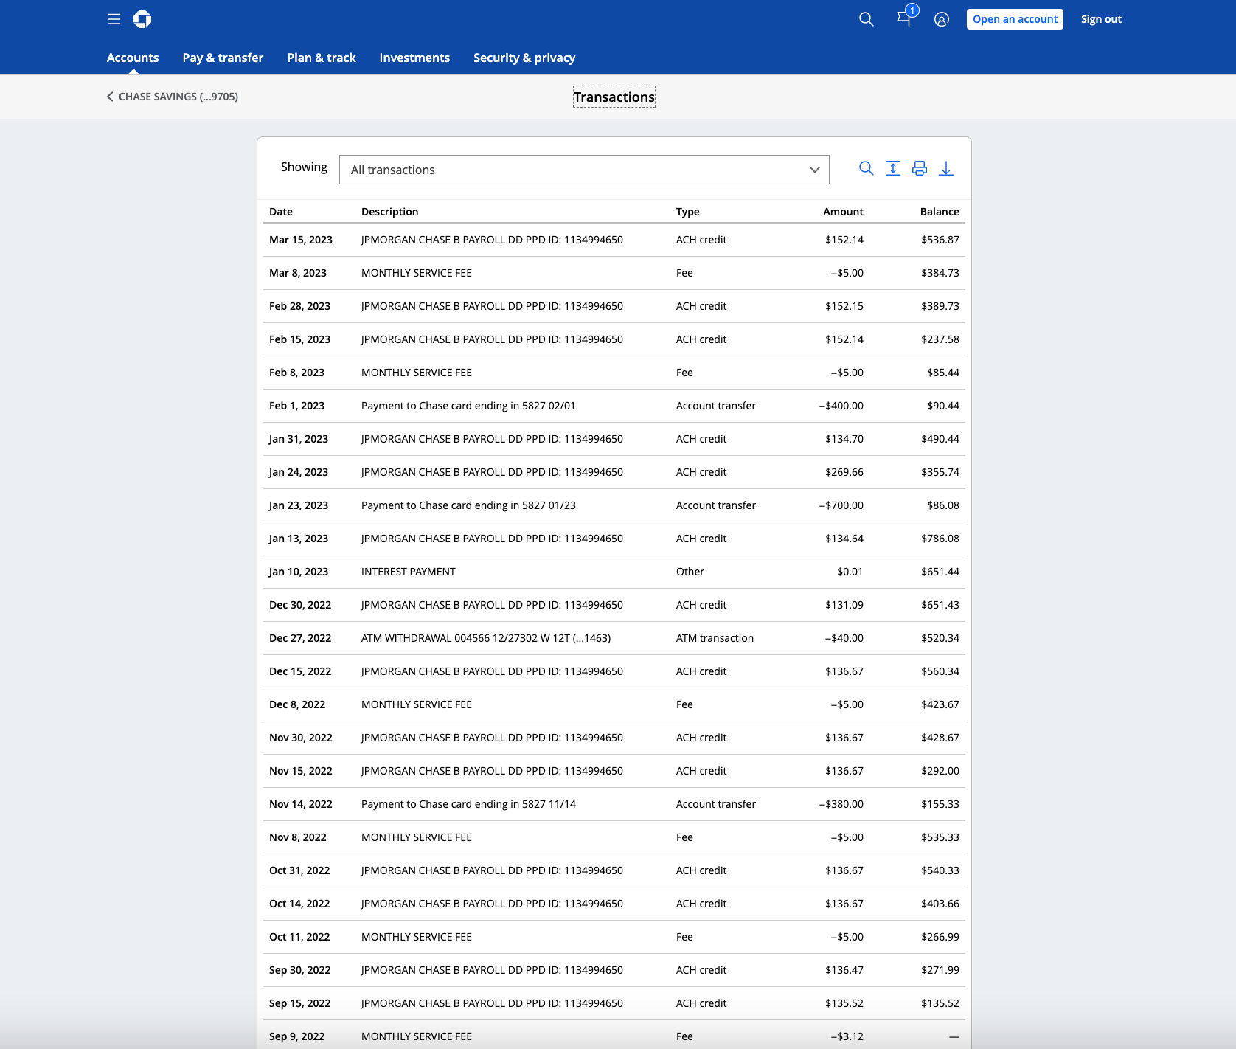
Task: Open Payment to Chase card 5827 01/23
Action: 614,505
